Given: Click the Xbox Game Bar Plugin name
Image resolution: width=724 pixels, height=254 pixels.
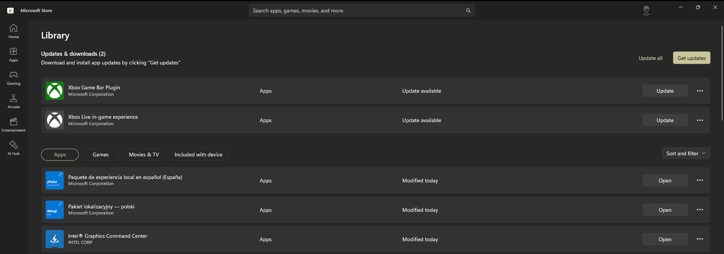Looking at the screenshot, I should 94,87.
